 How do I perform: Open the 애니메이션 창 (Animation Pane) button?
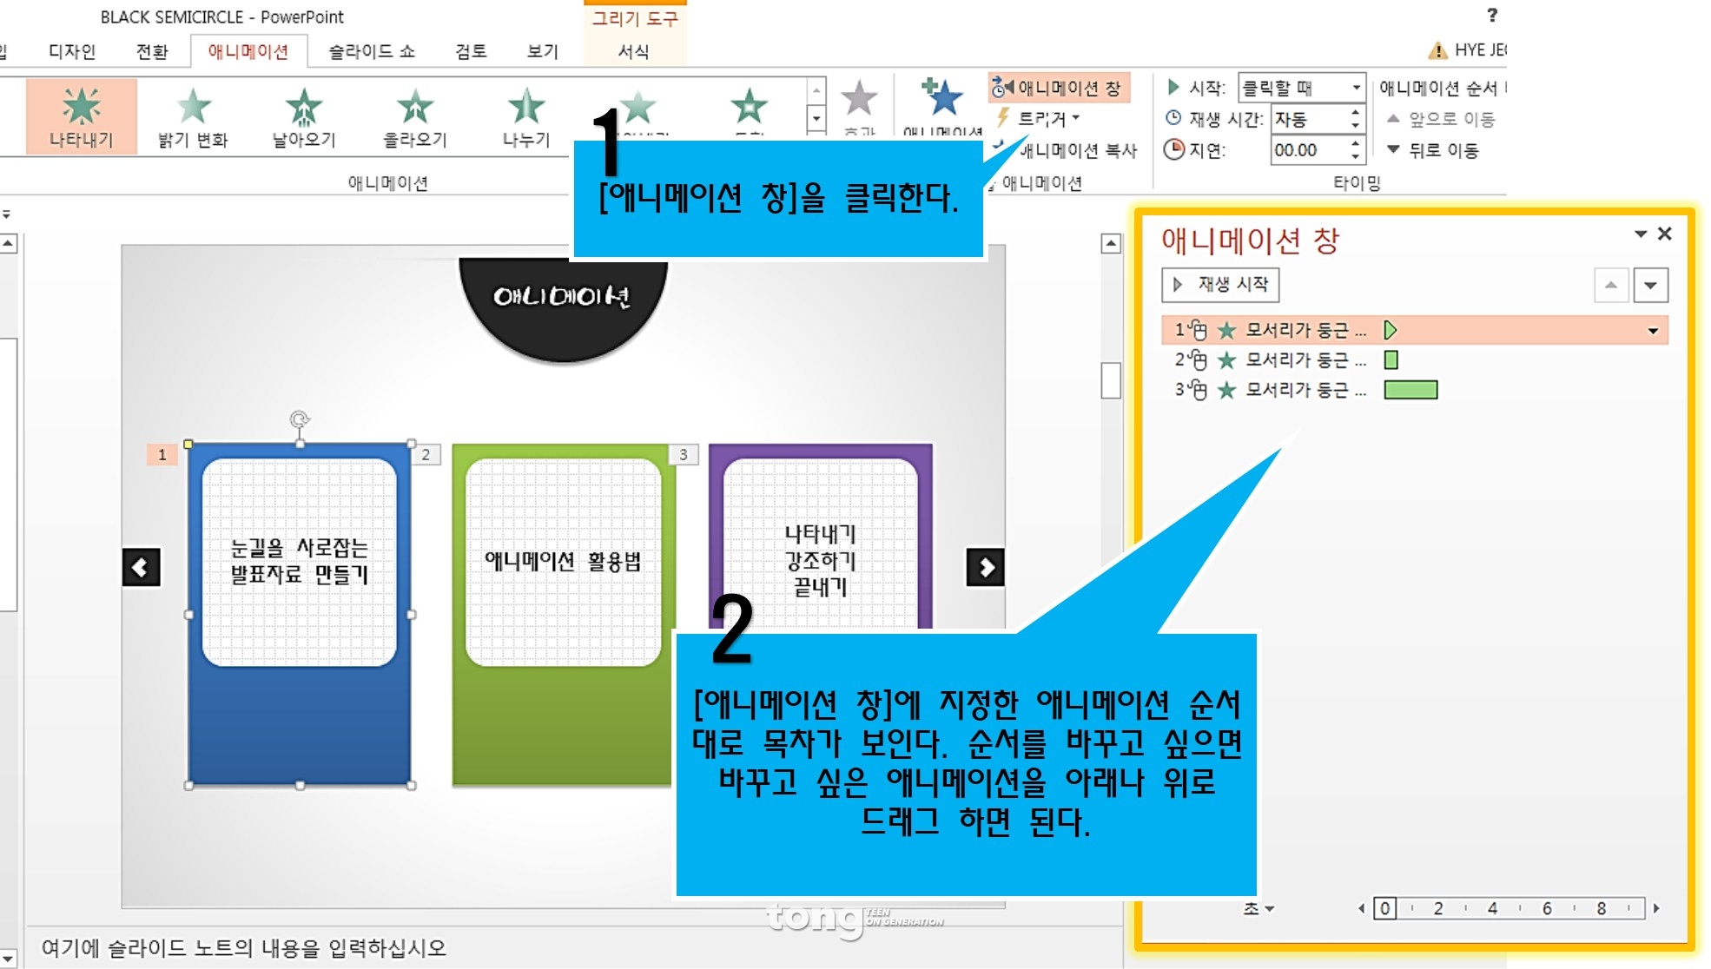coord(1058,88)
